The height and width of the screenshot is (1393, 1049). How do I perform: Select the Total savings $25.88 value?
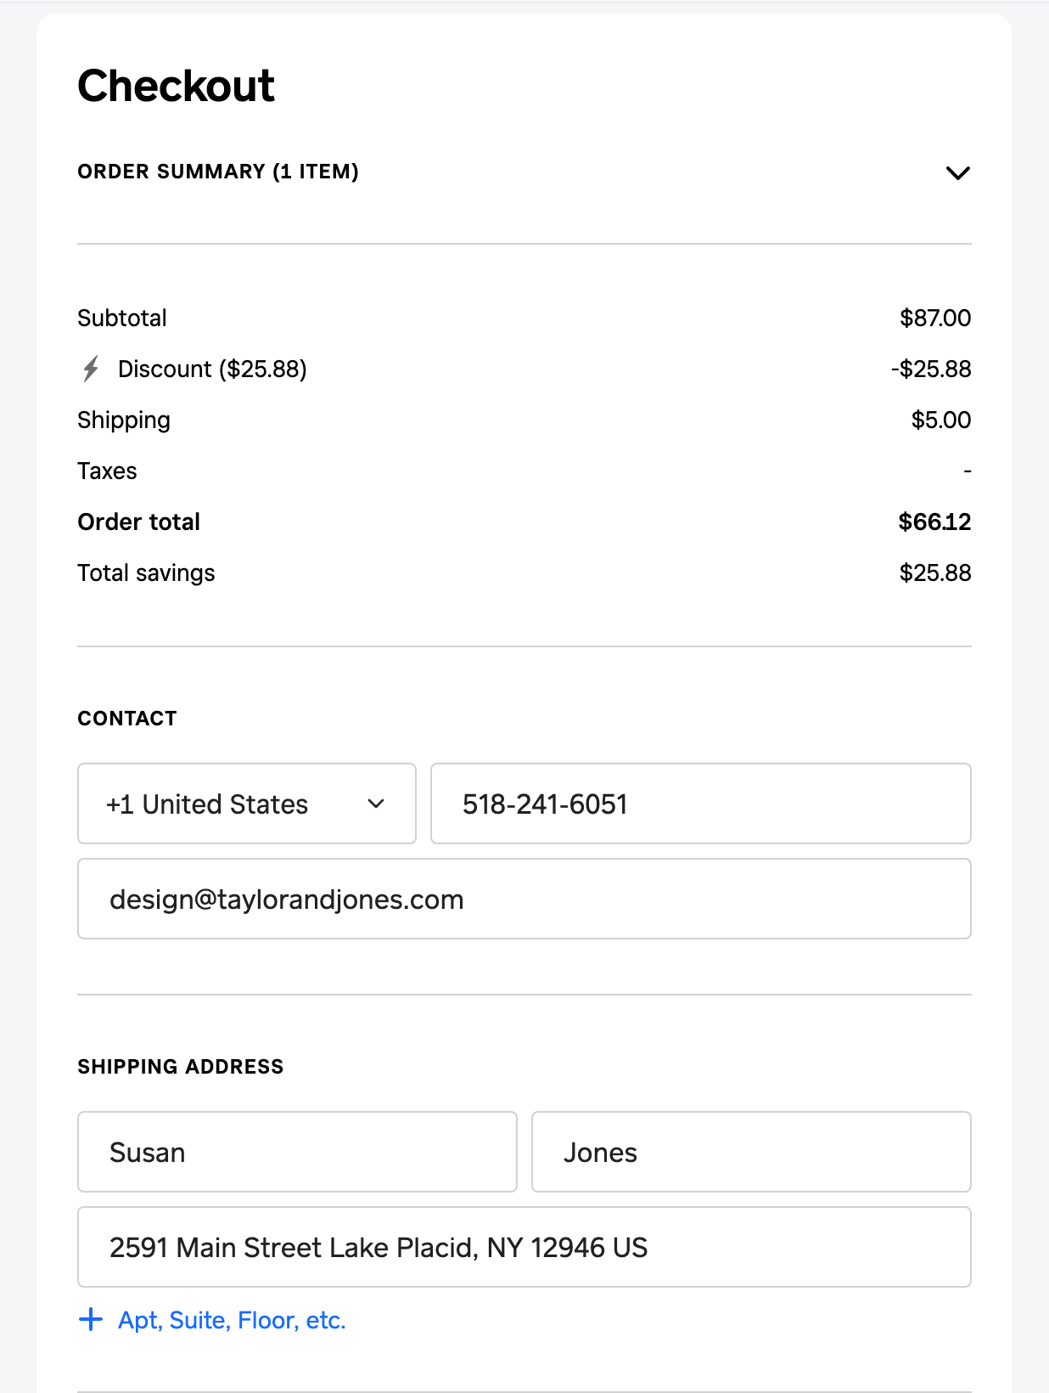click(x=935, y=572)
